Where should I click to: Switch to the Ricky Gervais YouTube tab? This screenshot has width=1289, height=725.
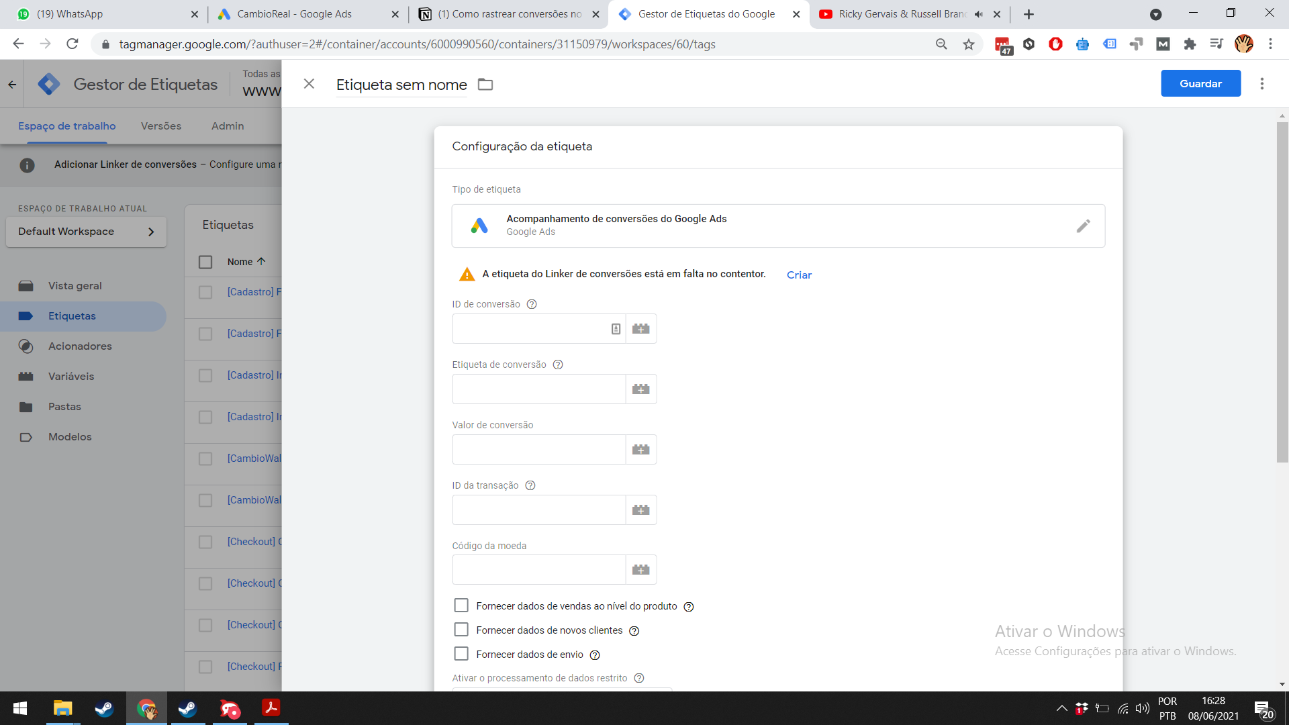[x=910, y=14]
